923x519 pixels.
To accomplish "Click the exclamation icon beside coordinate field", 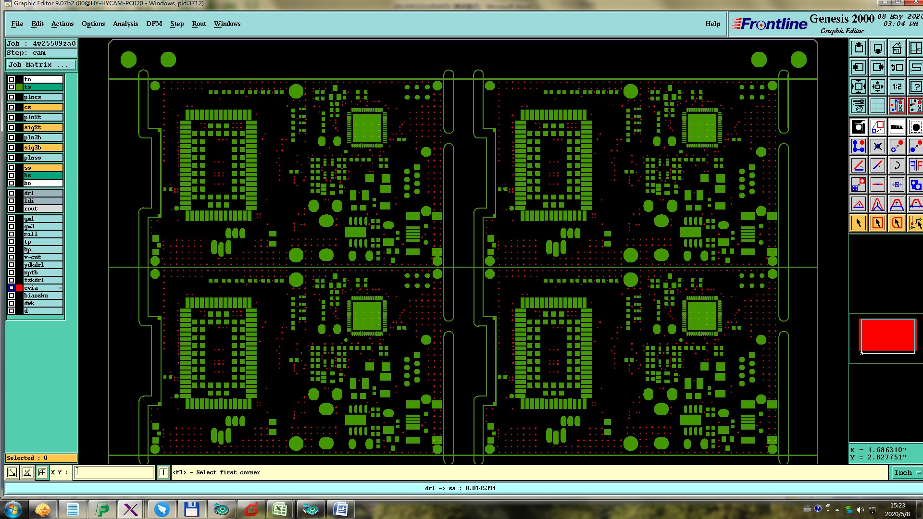I will tap(163, 472).
